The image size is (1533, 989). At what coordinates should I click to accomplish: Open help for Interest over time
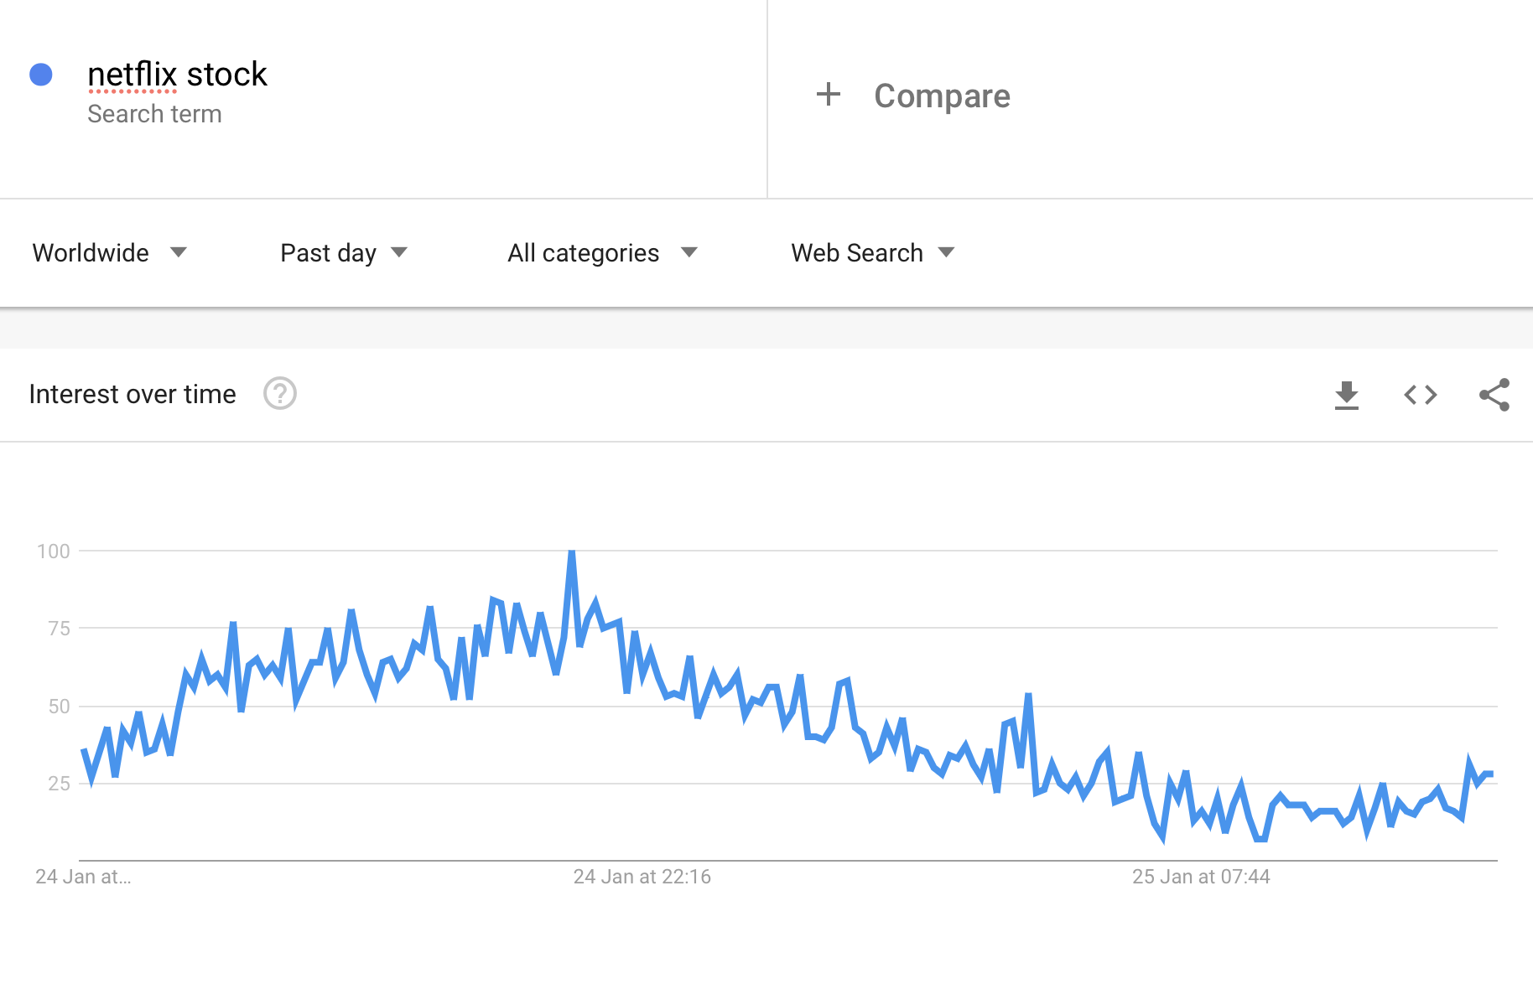280,393
